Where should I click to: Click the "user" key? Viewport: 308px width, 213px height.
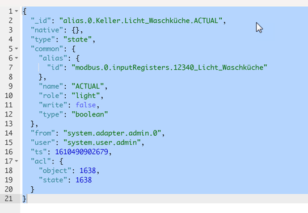43,143
